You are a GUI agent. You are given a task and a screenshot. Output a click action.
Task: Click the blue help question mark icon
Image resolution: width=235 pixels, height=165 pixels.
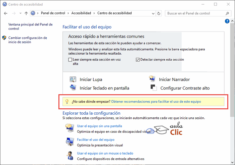coord(227,21)
